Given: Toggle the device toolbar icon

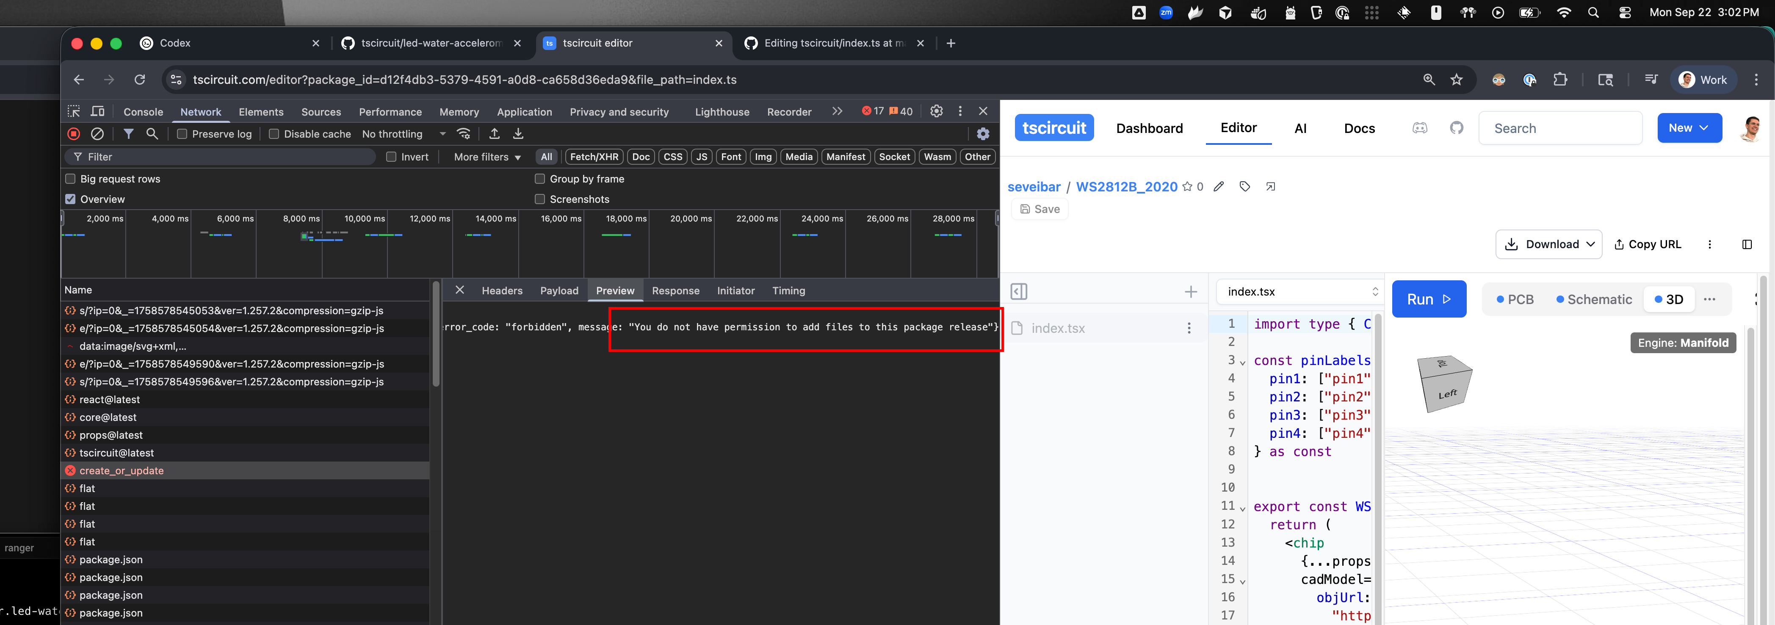Looking at the screenshot, I should (98, 111).
